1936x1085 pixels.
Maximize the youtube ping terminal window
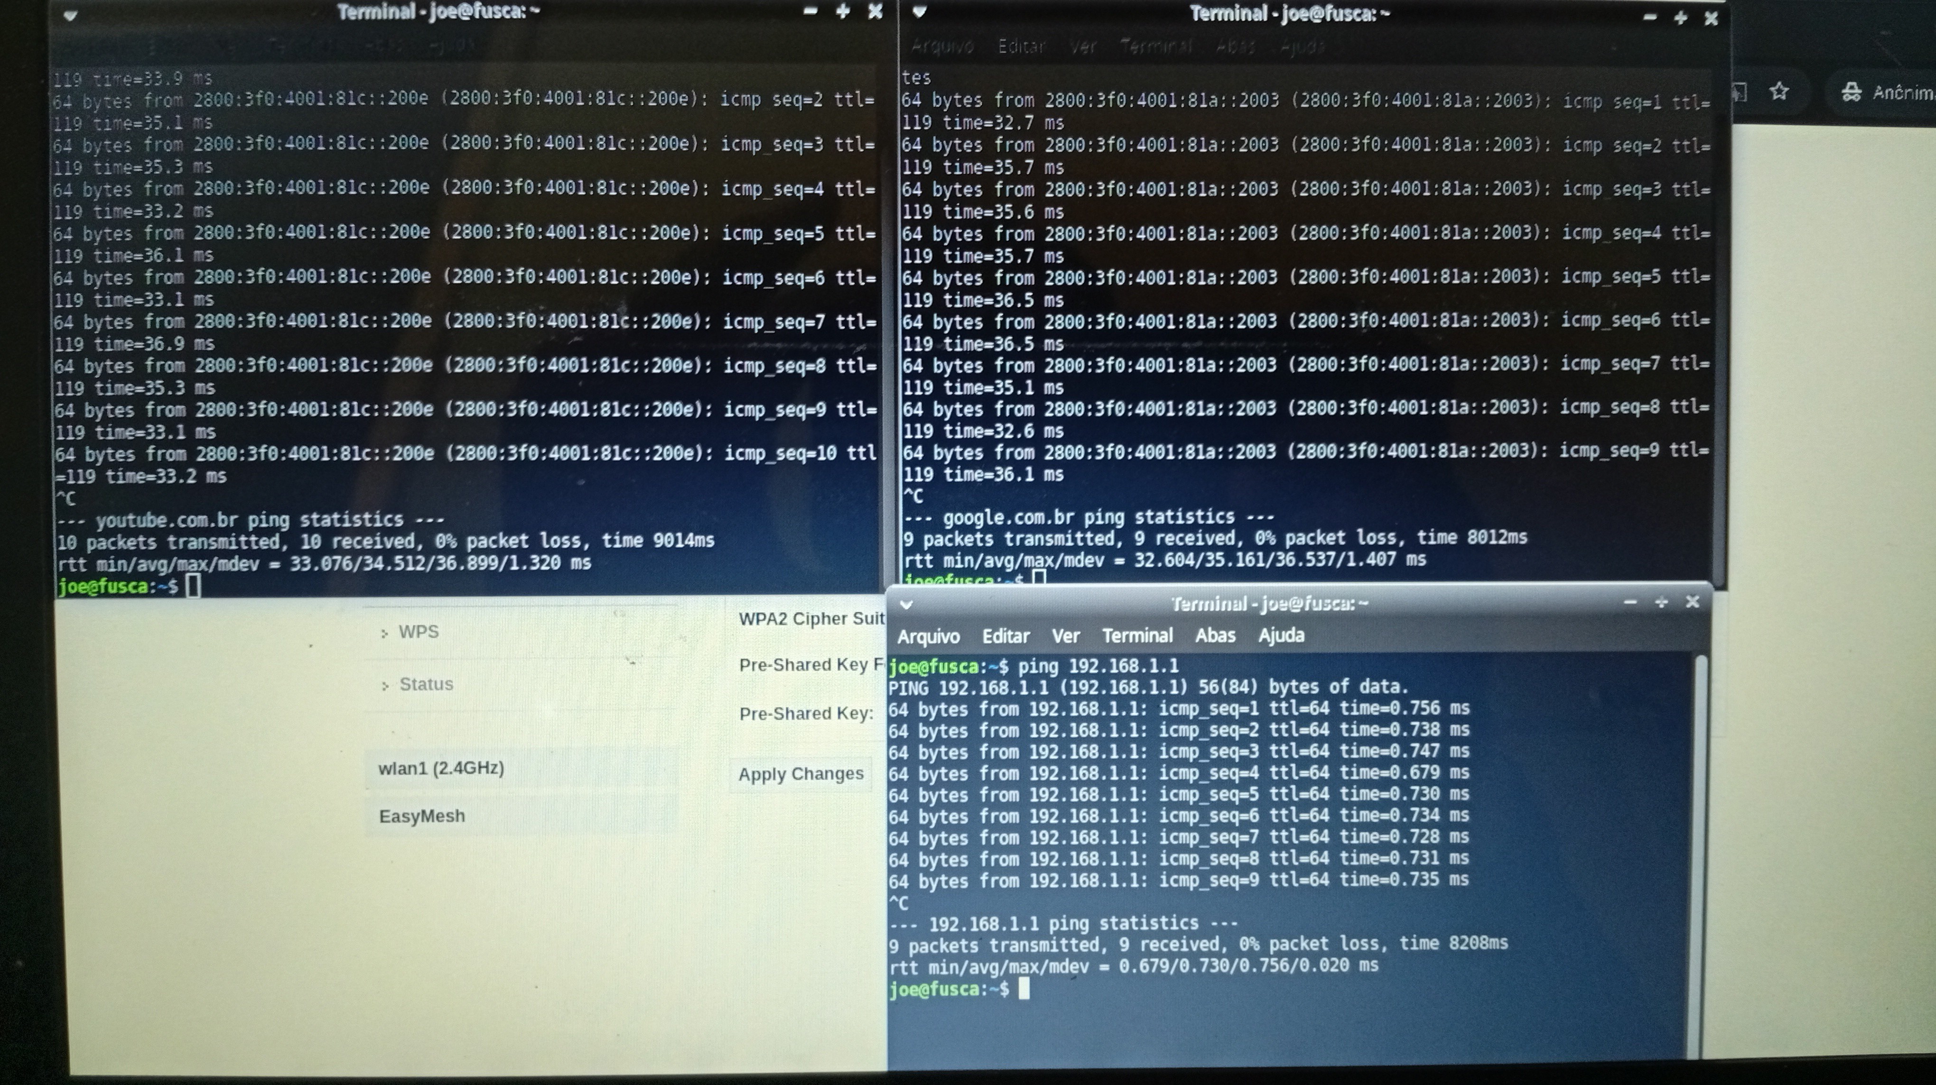[842, 11]
